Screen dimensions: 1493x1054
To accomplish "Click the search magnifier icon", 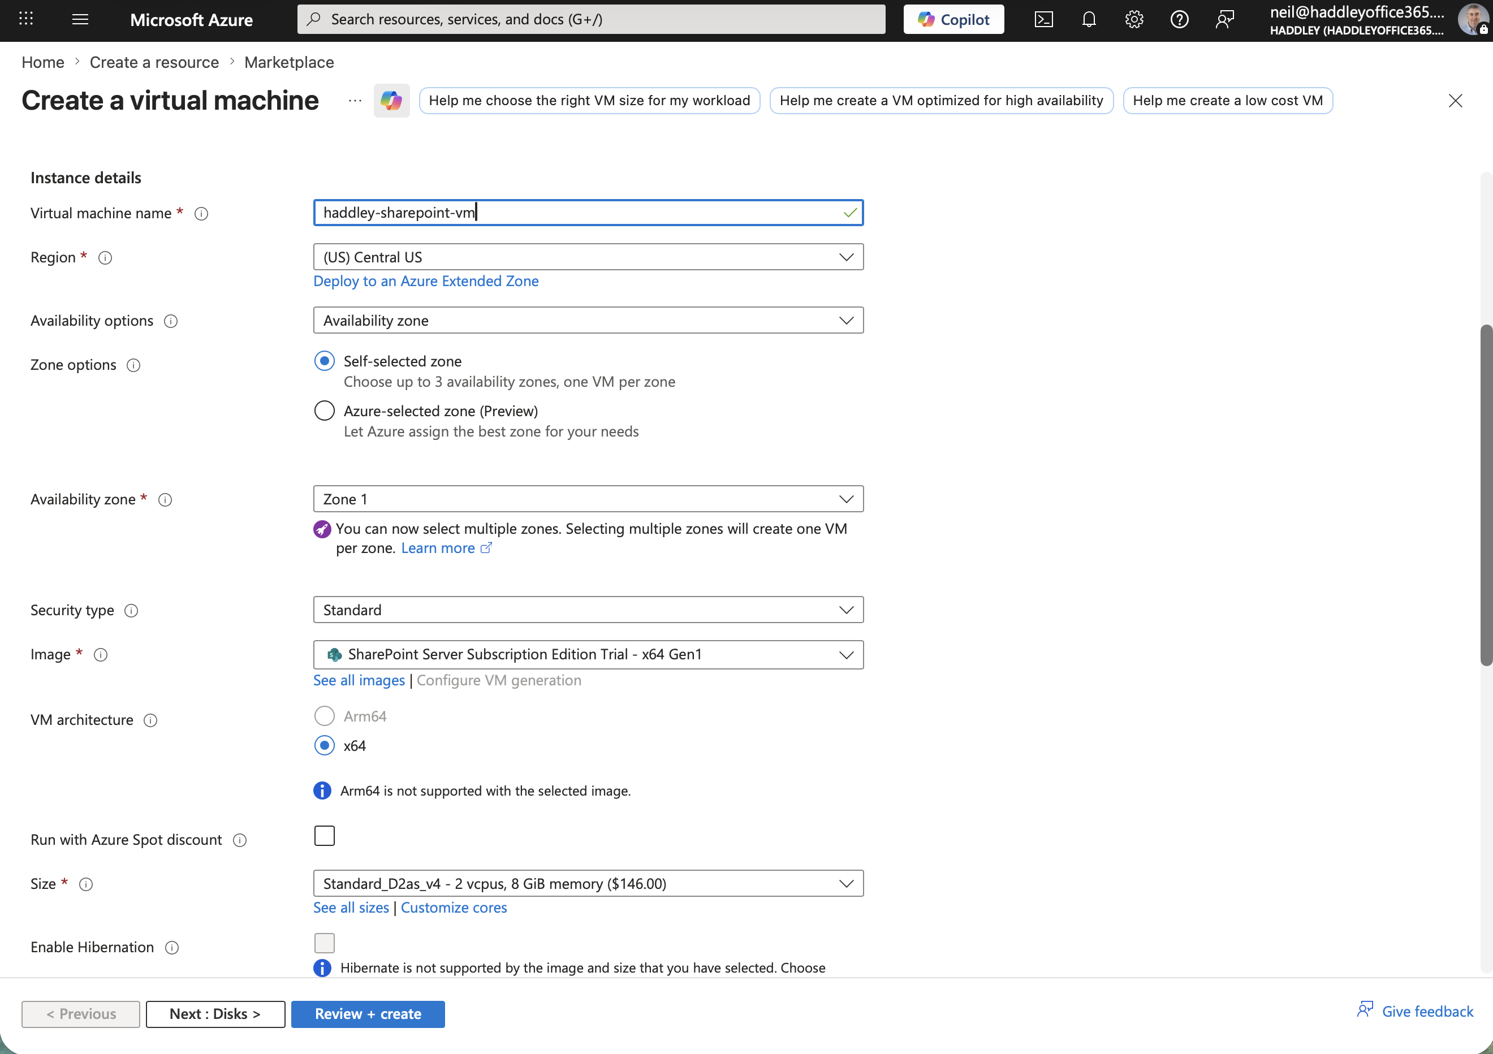I will pos(314,19).
